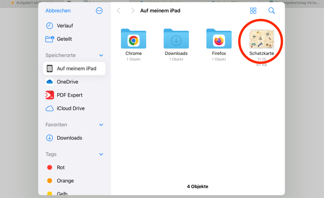Viewport: 324px width, 198px height.
Task: Select the Orange tag
Action: [65, 181]
